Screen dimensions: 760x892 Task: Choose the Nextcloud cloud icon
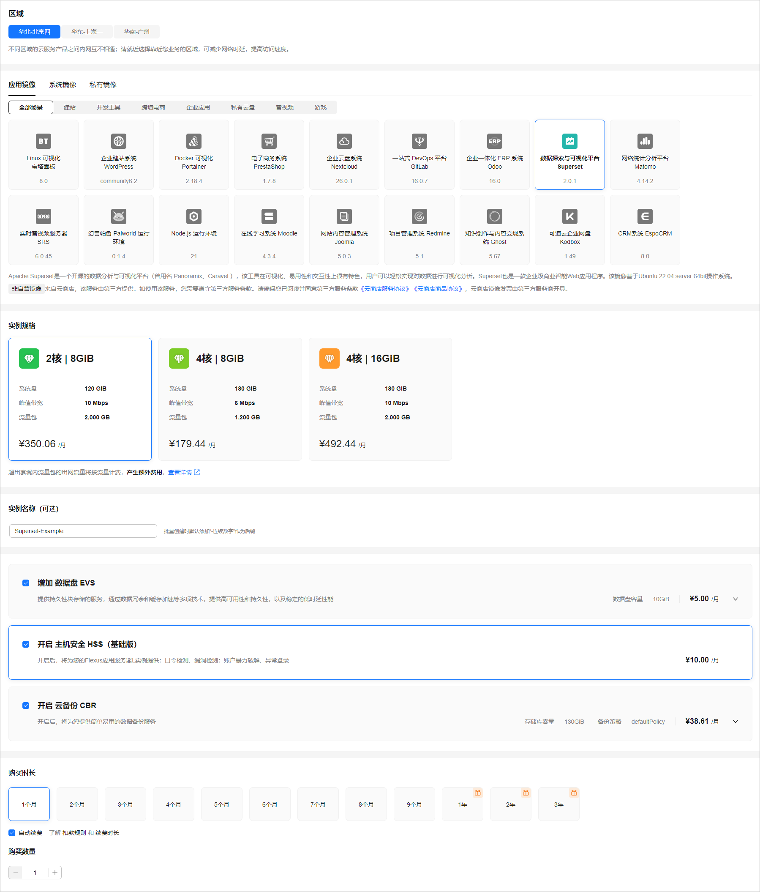click(344, 141)
